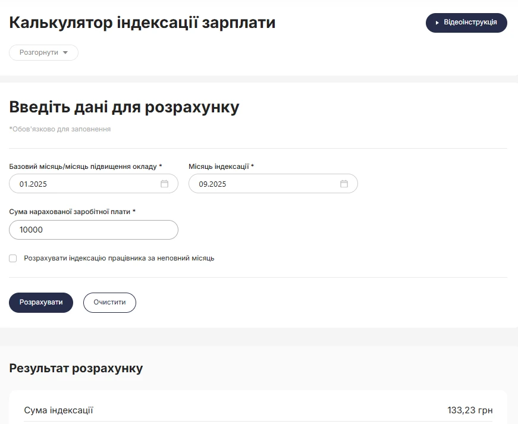Click label 'Розрахувати індексацію працівника за неповний місяць'
518x424 pixels.
pyautogui.click(x=119, y=259)
